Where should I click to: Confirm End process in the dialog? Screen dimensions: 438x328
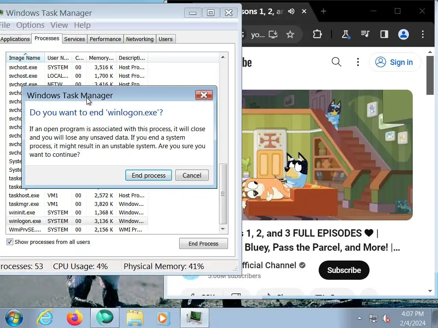(x=148, y=175)
